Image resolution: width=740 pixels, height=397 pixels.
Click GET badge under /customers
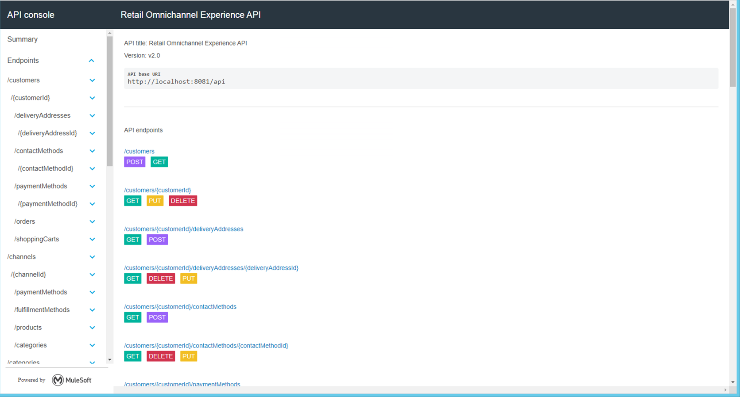pos(159,162)
